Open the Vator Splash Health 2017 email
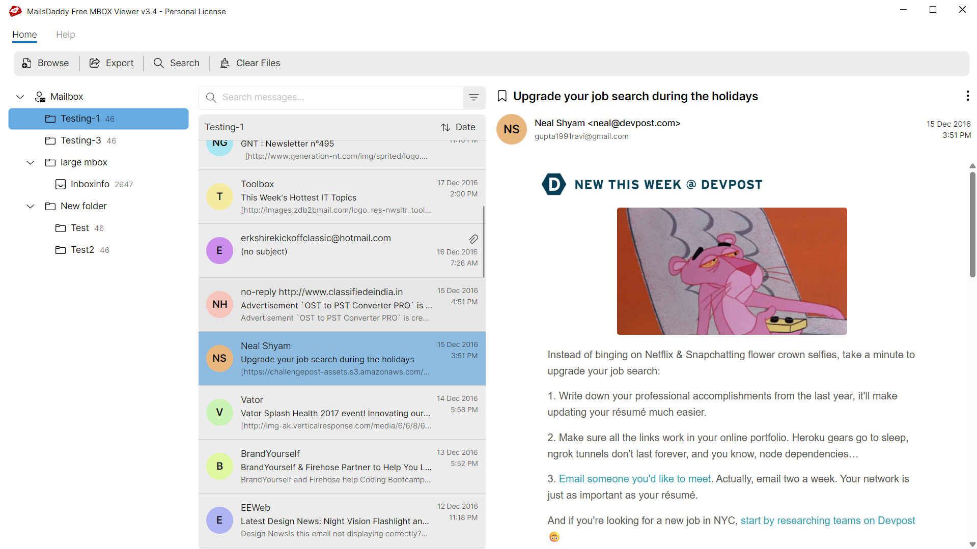The width and height of the screenshot is (977, 549). click(x=342, y=413)
